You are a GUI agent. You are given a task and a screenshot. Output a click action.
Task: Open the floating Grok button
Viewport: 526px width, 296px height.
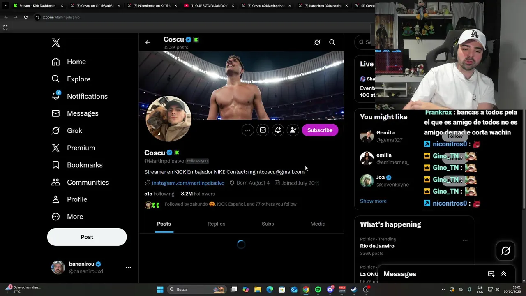505,251
